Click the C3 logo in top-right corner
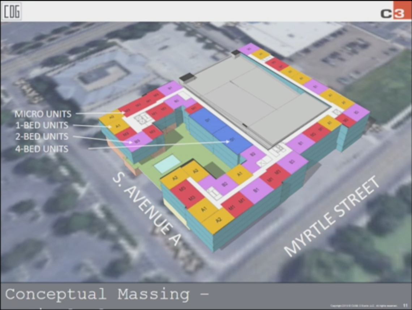The width and height of the screenshot is (412, 310). pos(395,11)
